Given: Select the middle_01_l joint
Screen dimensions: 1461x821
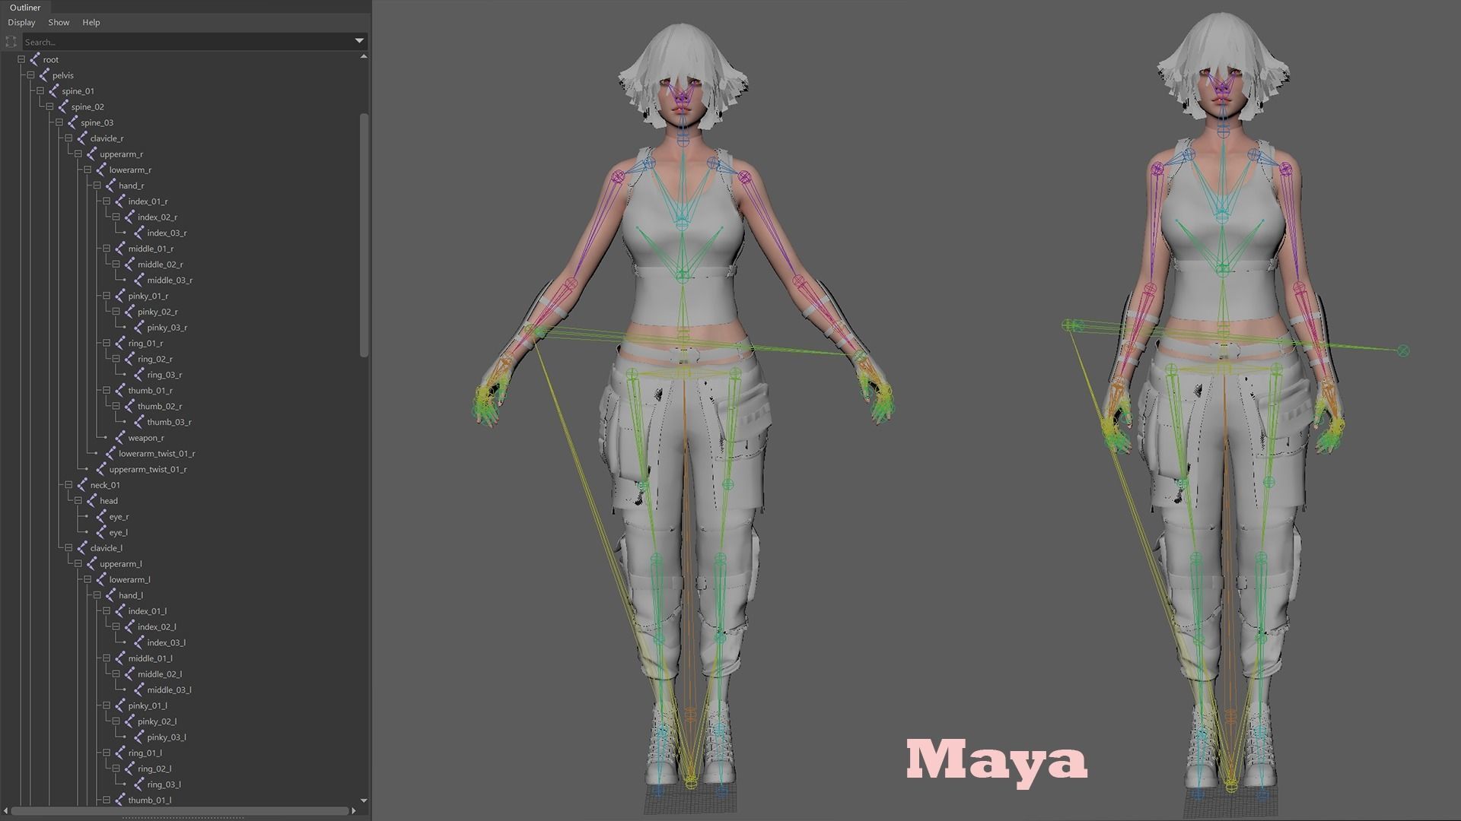Looking at the screenshot, I should (x=150, y=658).
